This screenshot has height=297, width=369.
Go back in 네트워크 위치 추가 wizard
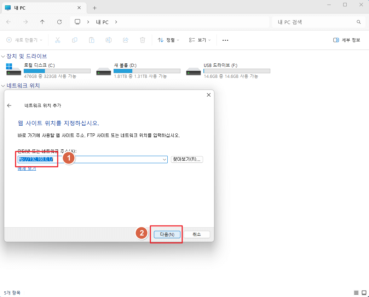tap(9, 105)
